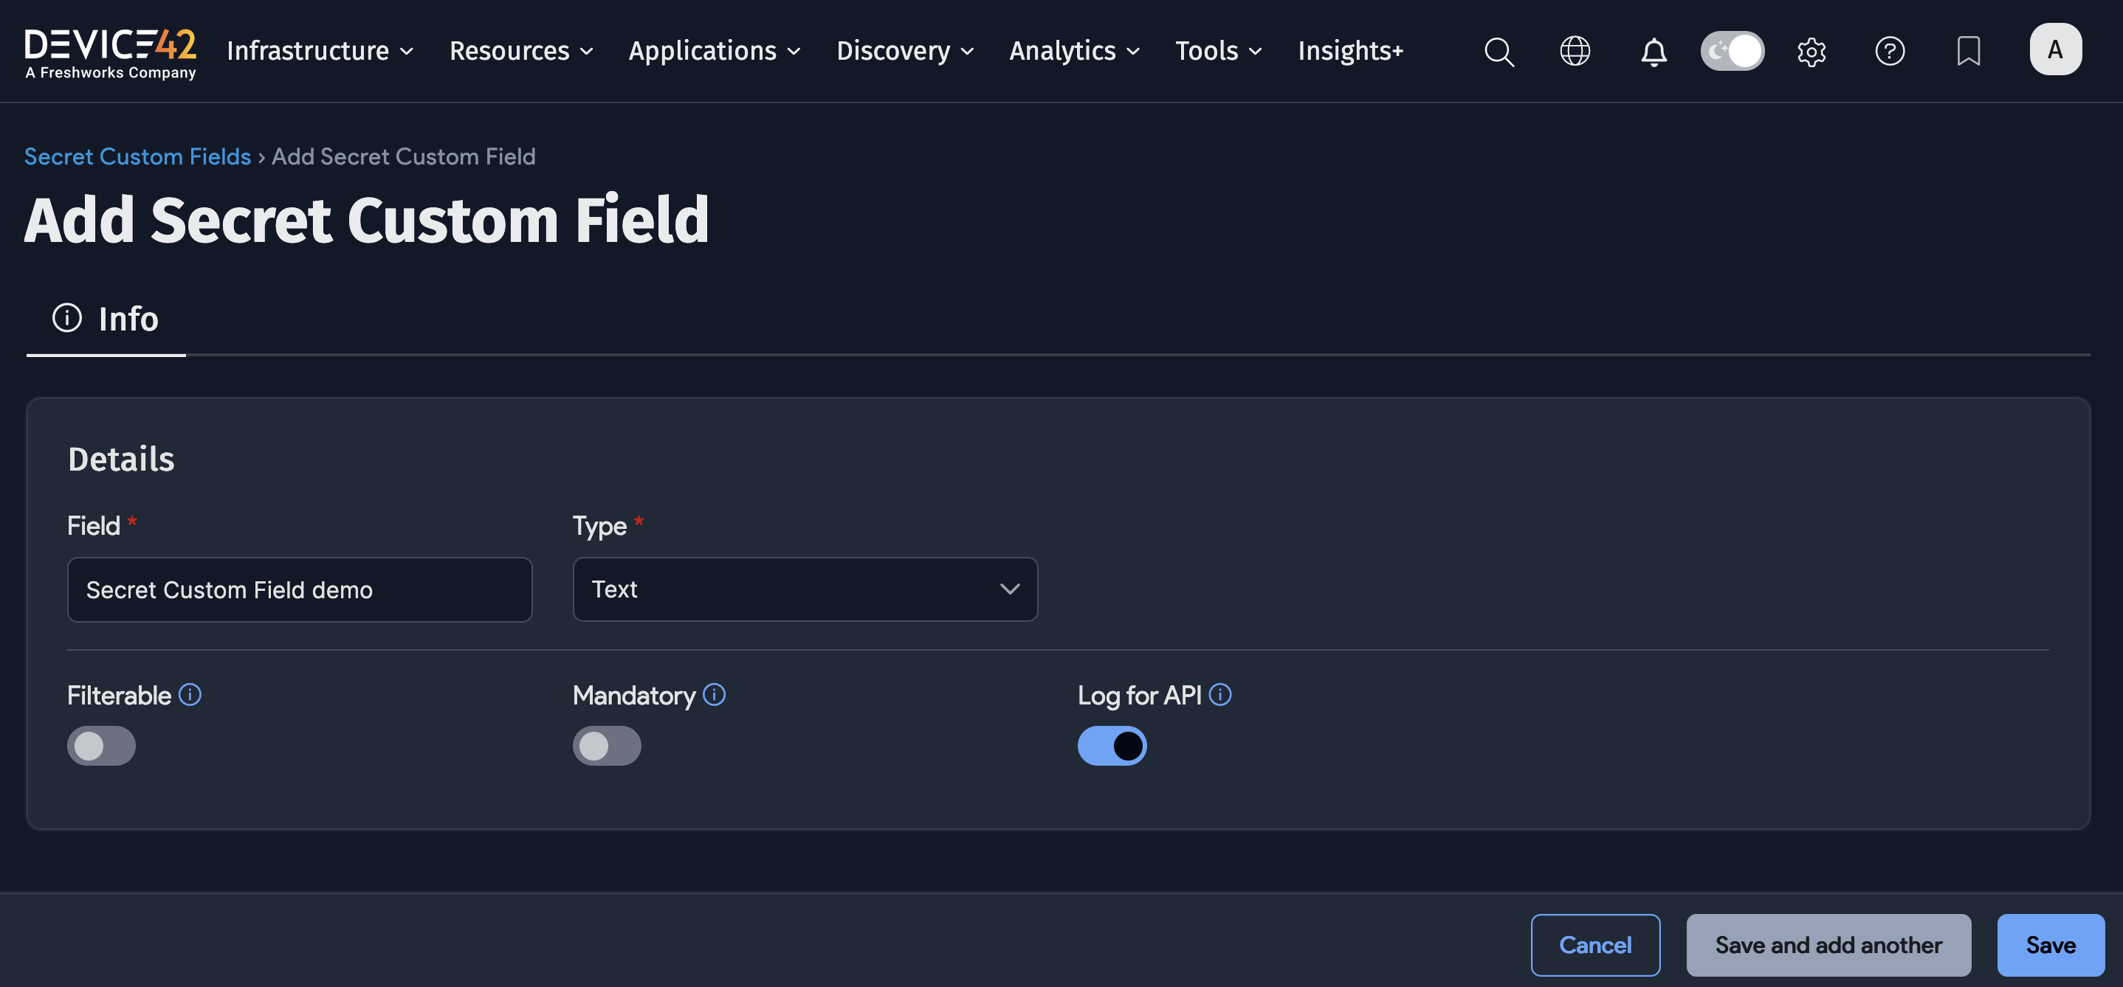The image size is (2123, 987).
Task: Click the Log for API info icon
Action: 1220,695
